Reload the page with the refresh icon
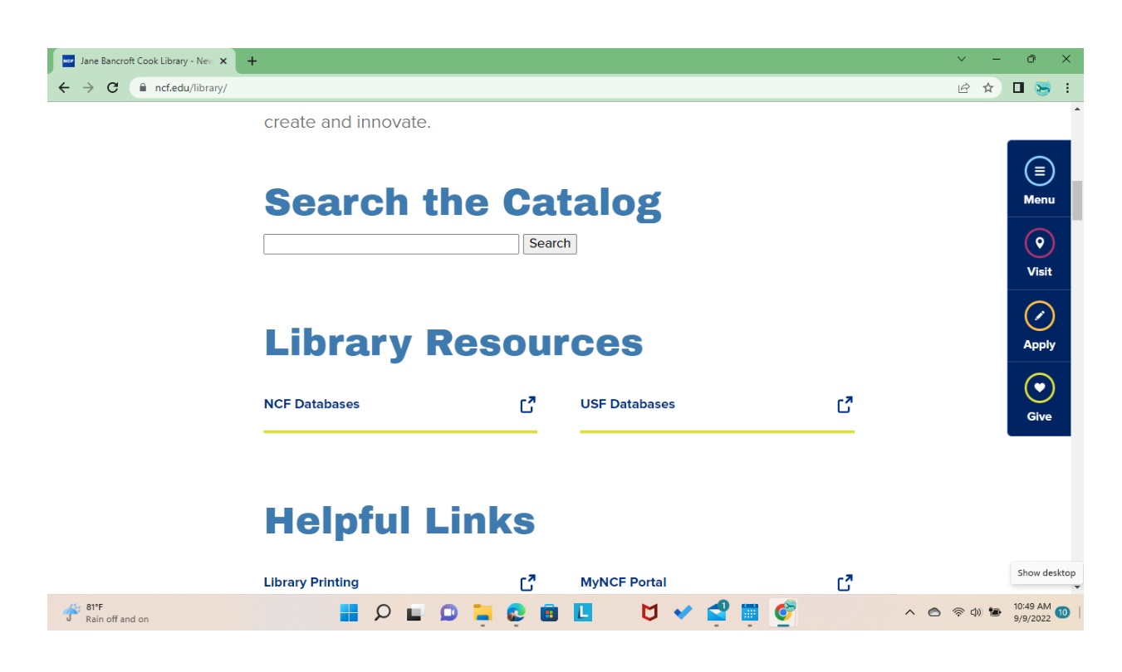 pos(112,87)
